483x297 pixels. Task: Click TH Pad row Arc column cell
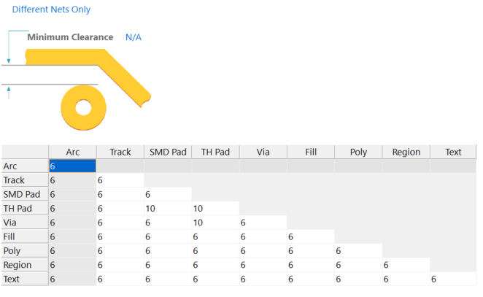click(x=72, y=209)
